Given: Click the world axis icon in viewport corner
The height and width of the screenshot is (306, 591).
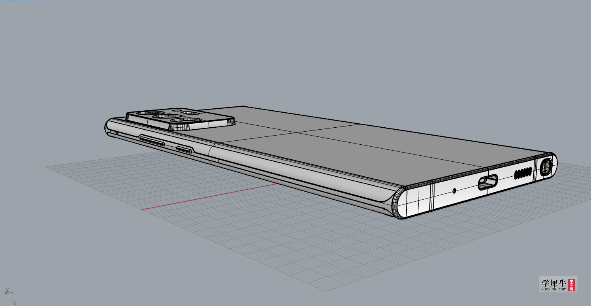Looking at the screenshot, I should (x=9, y=296).
